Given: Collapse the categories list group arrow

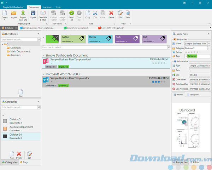Looking at the screenshot, I should (x=3, y=115).
